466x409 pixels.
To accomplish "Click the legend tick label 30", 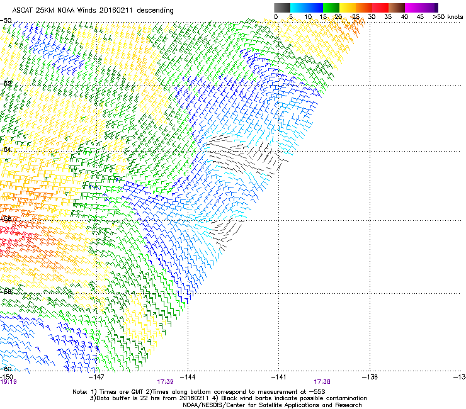I will point(372,17).
